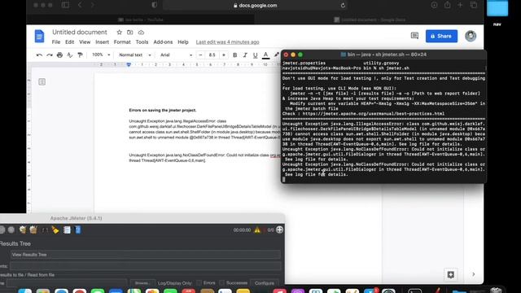The width and height of the screenshot is (521, 293).
Task: Open the highlight color pen tool
Action: click(x=276, y=55)
